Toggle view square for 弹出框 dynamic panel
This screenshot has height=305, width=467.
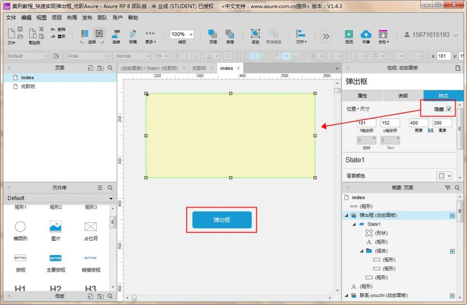click(x=452, y=216)
